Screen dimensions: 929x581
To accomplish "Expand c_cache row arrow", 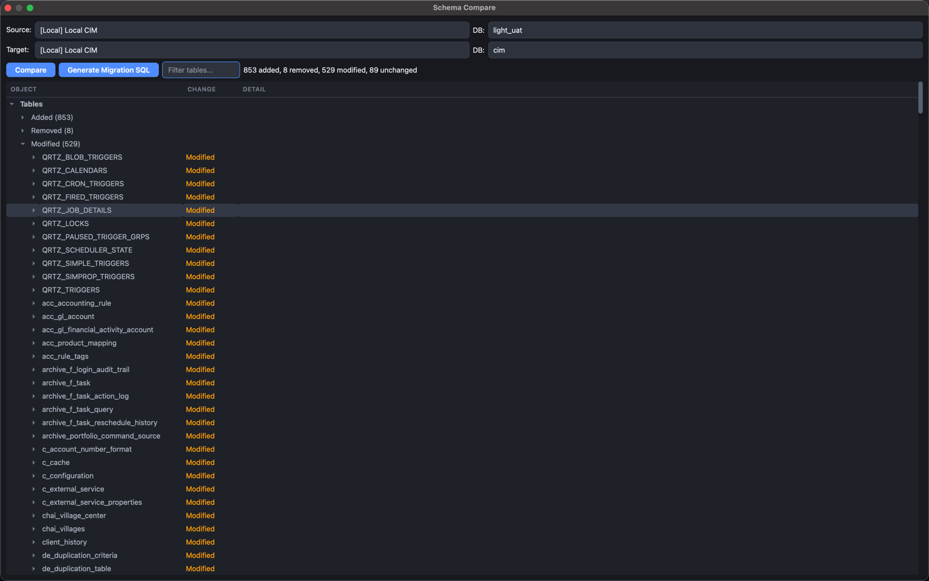I will [34, 462].
